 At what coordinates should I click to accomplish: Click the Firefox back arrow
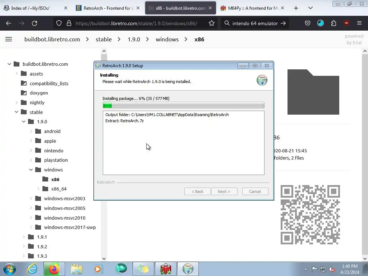pyautogui.click(x=9, y=23)
